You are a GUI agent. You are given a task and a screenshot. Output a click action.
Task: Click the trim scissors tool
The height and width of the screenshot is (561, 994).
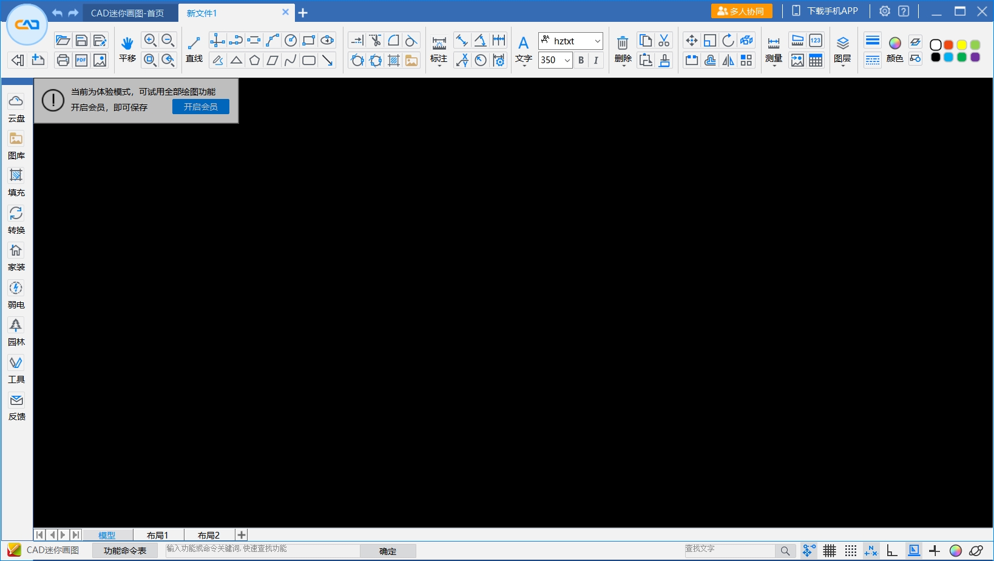coord(376,41)
